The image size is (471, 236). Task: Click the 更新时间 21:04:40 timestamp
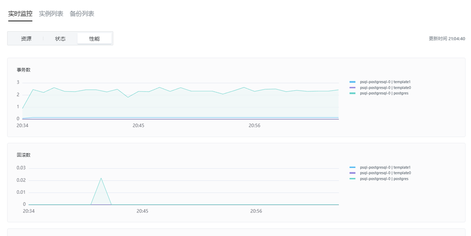tap(447, 39)
